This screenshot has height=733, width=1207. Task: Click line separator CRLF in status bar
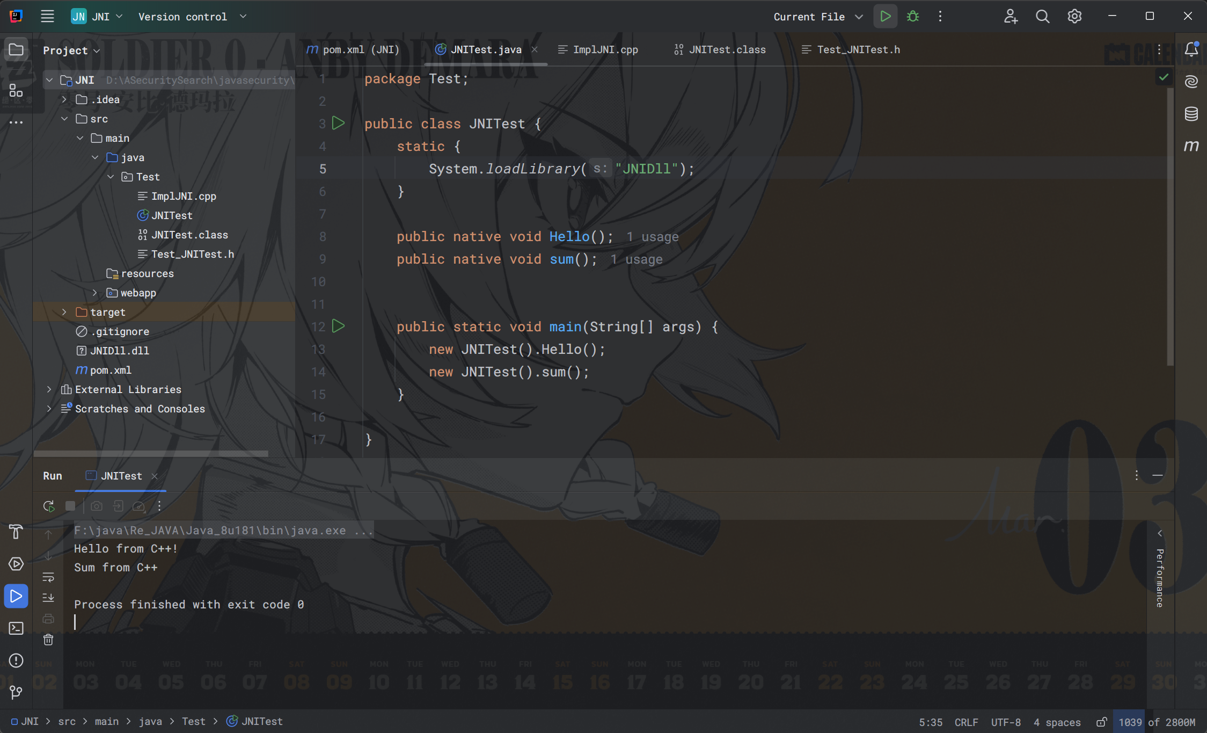[x=966, y=722]
